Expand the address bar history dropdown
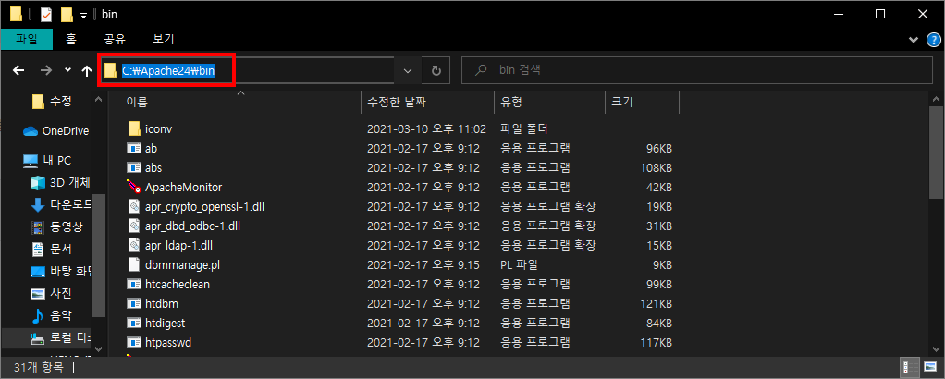Screen dimensions: 945x379 click(x=408, y=70)
